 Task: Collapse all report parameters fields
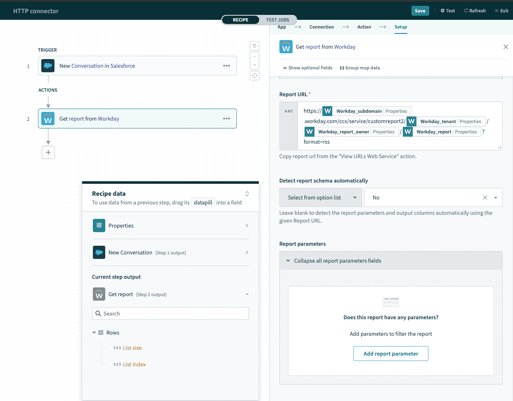[337, 261]
